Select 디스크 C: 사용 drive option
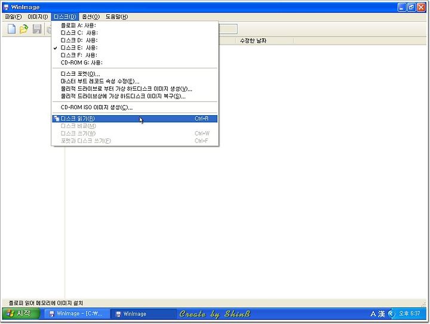 (x=134, y=33)
